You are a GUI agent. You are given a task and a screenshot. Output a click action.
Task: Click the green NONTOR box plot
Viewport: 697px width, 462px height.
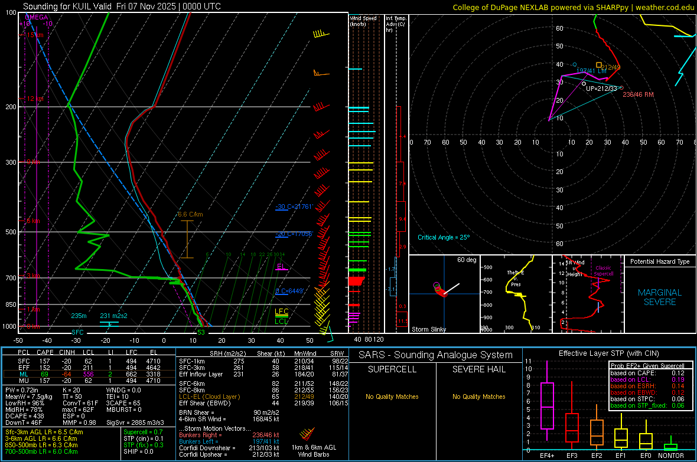[671, 447]
